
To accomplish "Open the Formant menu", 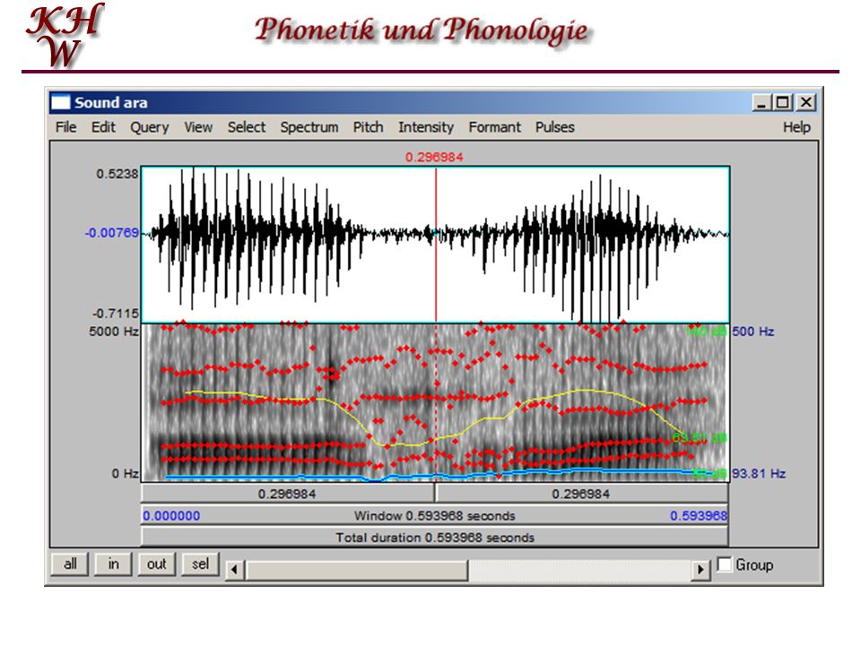I will [x=495, y=127].
